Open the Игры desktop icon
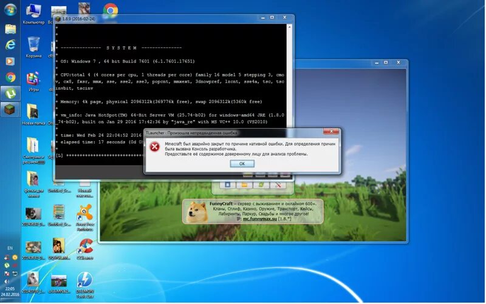This screenshot has height=304, width=486. [x=33, y=81]
